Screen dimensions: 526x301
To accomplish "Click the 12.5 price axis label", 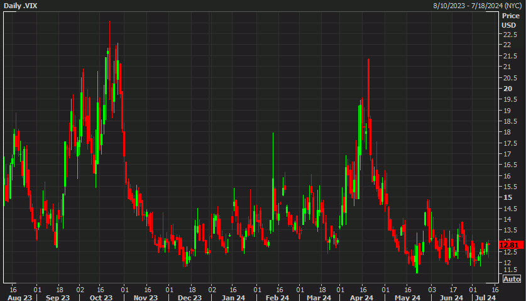I will click(x=510, y=252).
